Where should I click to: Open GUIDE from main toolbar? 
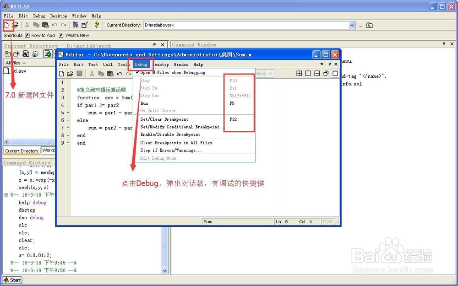(x=84, y=25)
